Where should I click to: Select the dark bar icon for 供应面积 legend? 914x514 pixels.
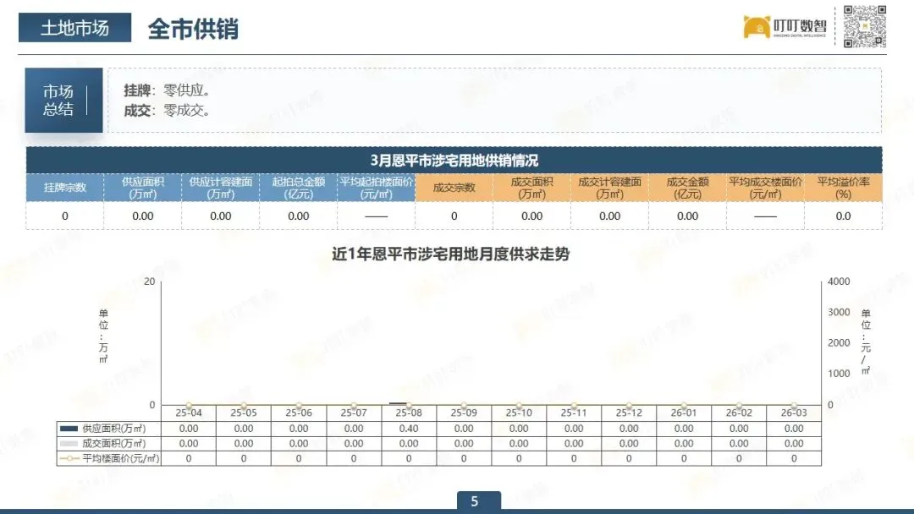70,428
